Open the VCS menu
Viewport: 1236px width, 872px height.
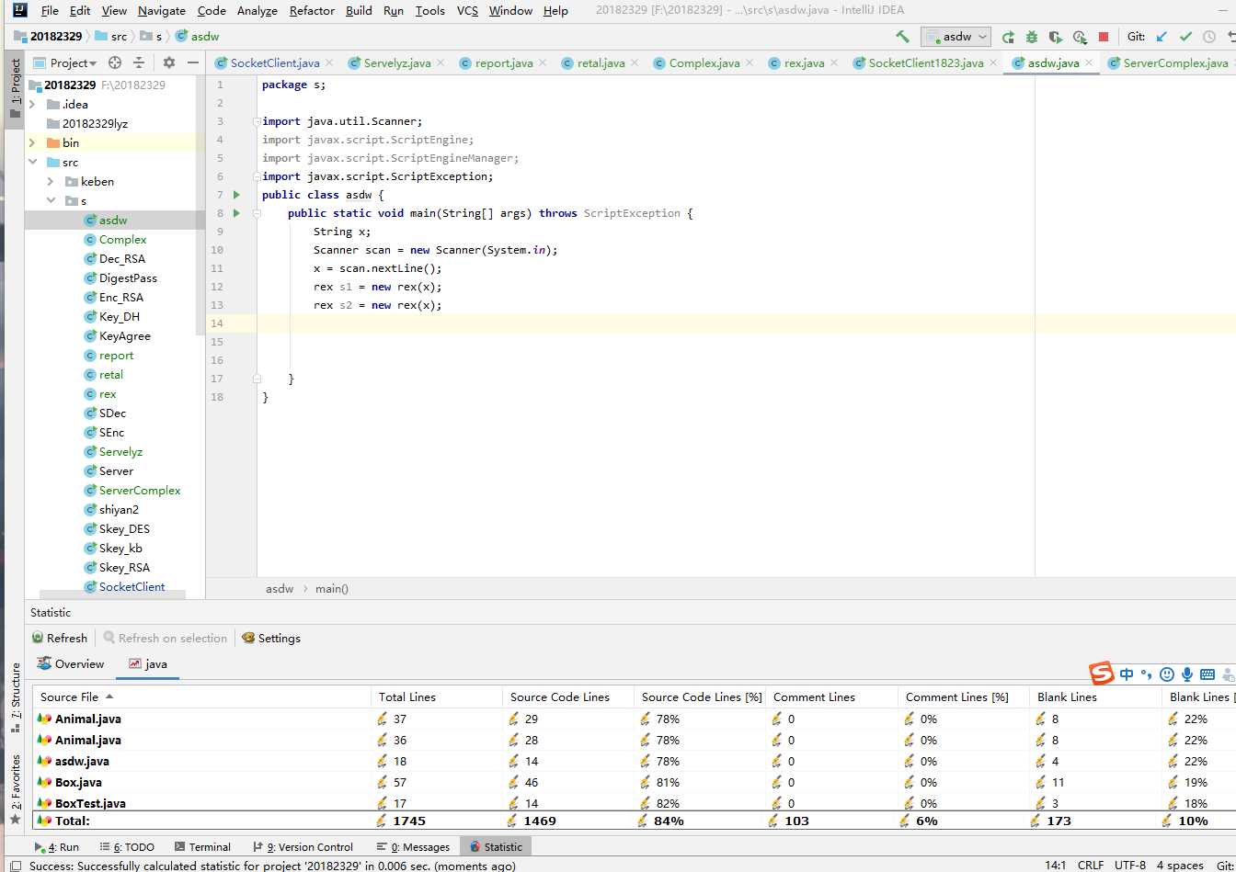pyautogui.click(x=467, y=10)
